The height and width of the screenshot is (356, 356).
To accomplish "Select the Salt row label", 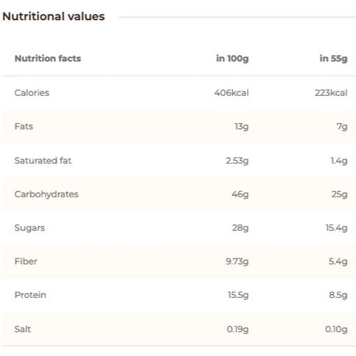I will [x=22, y=329].
